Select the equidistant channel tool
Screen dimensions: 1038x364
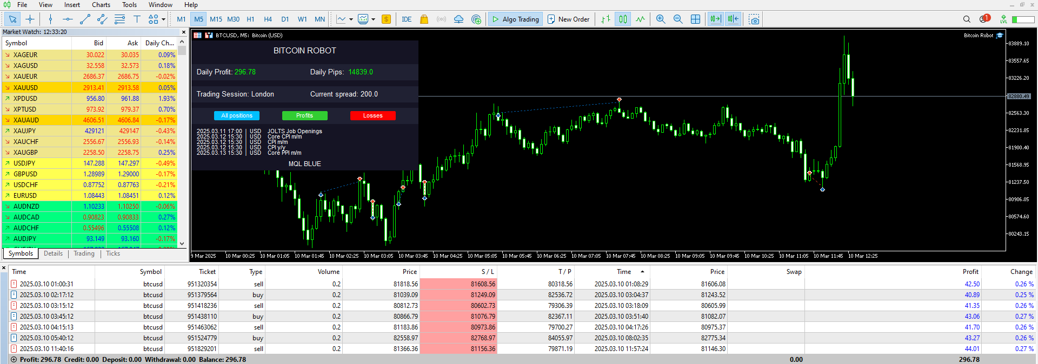click(102, 19)
